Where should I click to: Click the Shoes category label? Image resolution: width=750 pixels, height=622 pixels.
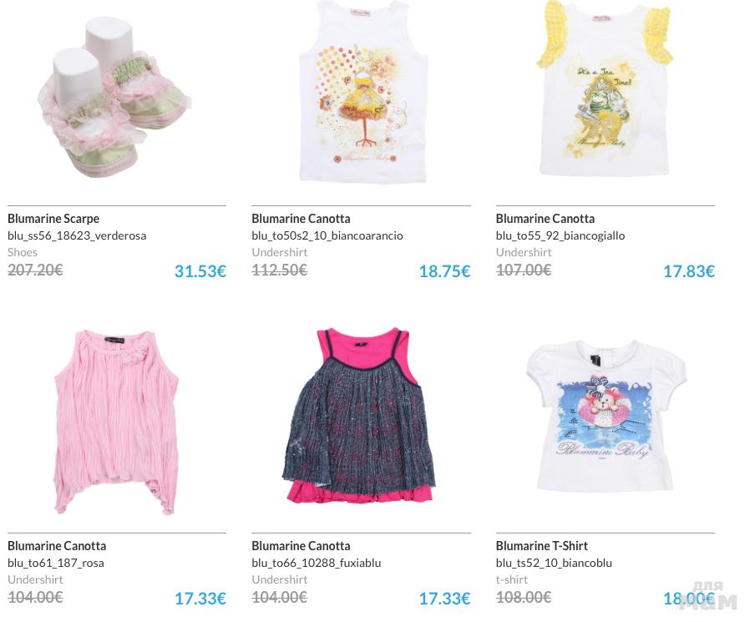[23, 252]
